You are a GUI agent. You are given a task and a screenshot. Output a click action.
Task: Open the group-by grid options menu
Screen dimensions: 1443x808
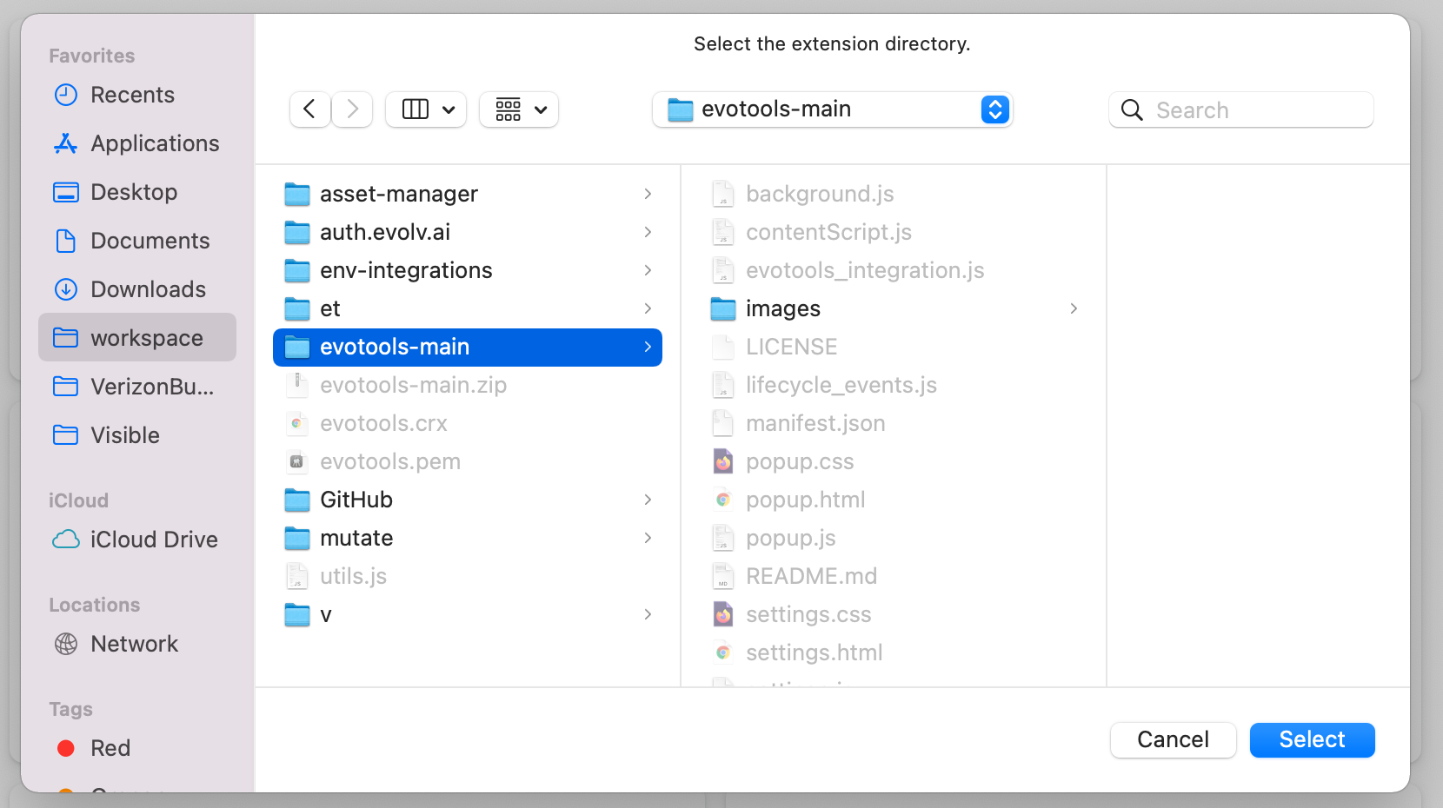click(519, 109)
